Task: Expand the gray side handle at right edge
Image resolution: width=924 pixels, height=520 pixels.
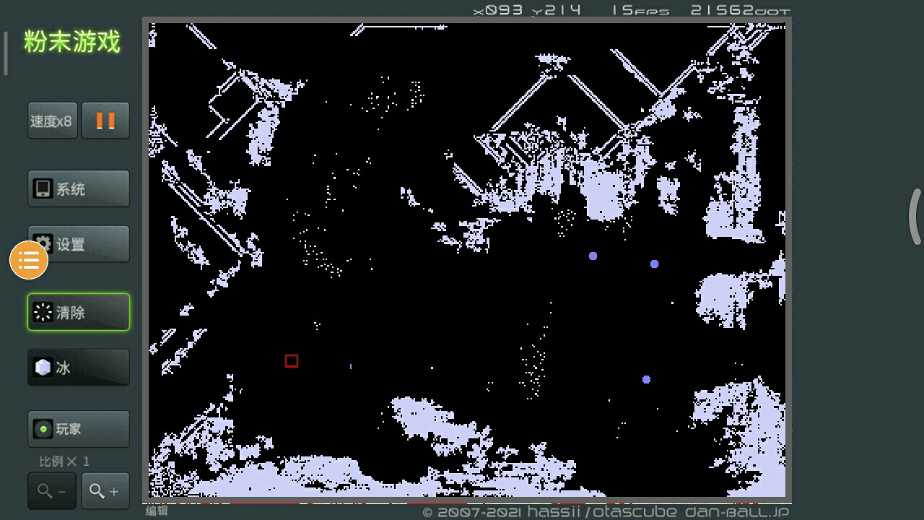Action: 915,217
